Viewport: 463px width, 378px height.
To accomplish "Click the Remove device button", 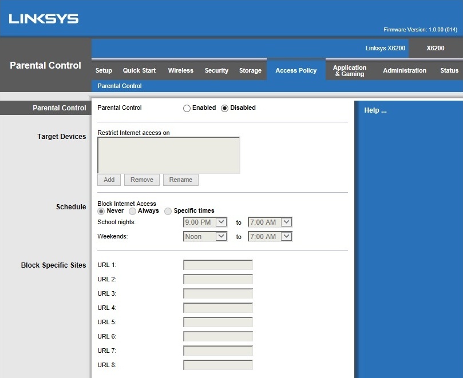I will coord(141,179).
